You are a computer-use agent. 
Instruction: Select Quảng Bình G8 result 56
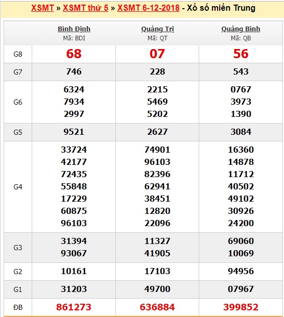pos(241,54)
